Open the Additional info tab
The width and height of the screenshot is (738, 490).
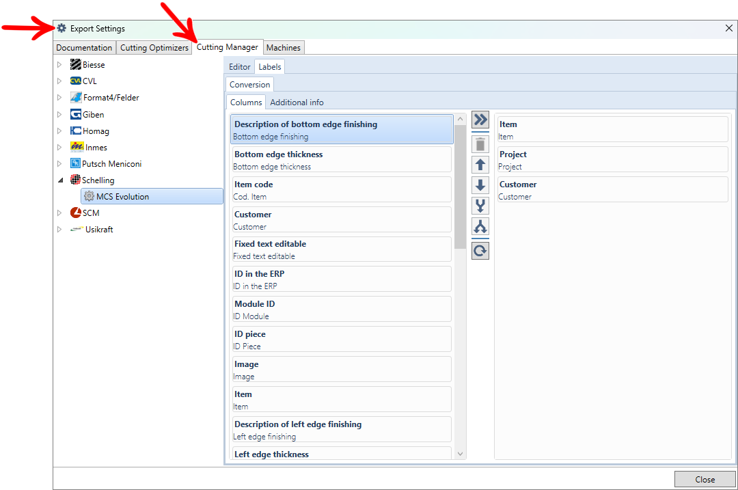point(297,102)
